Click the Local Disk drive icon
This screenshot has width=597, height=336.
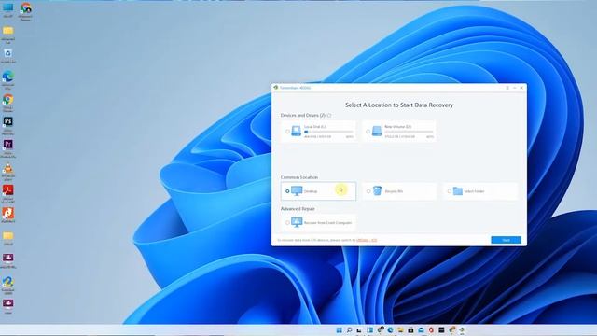(297, 131)
